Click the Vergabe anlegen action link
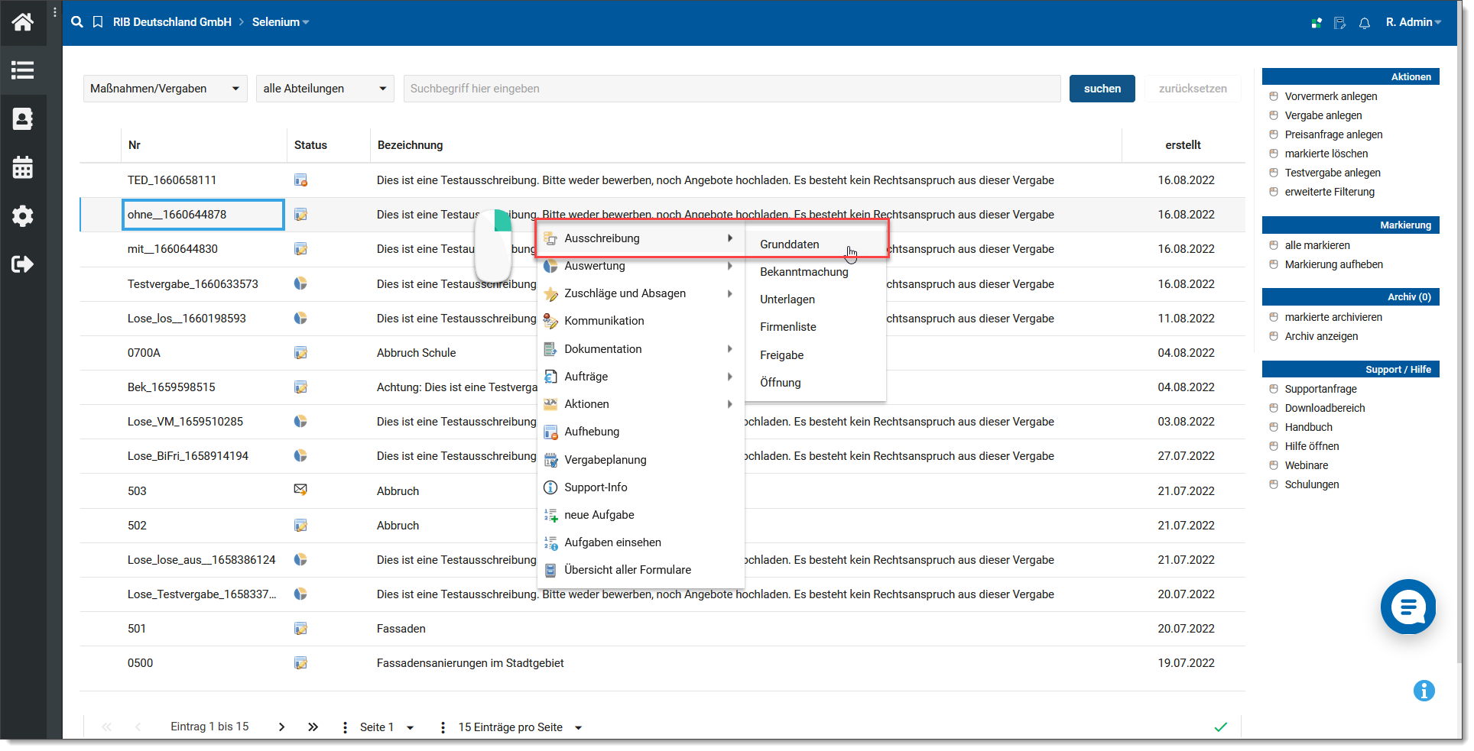Screen dimensions: 1474x751 [x=1323, y=115]
